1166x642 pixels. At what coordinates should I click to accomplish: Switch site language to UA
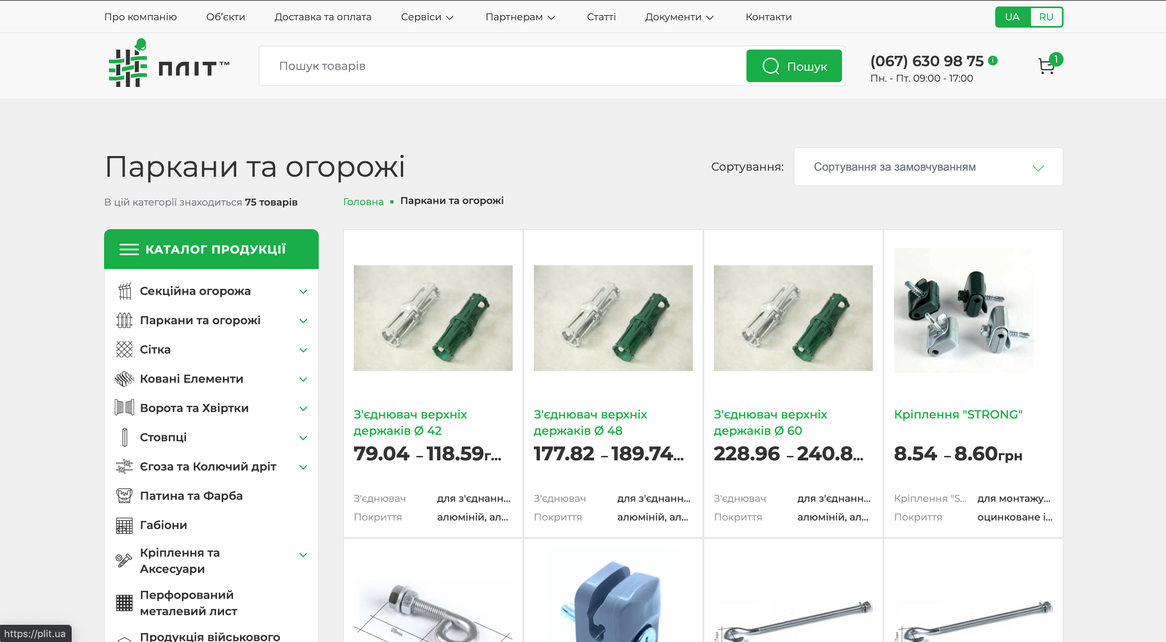pyautogui.click(x=1012, y=17)
